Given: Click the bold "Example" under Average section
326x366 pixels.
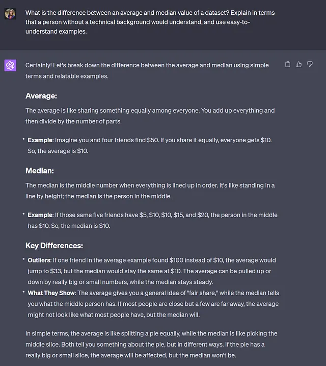Looking at the screenshot, I should (x=40, y=140).
